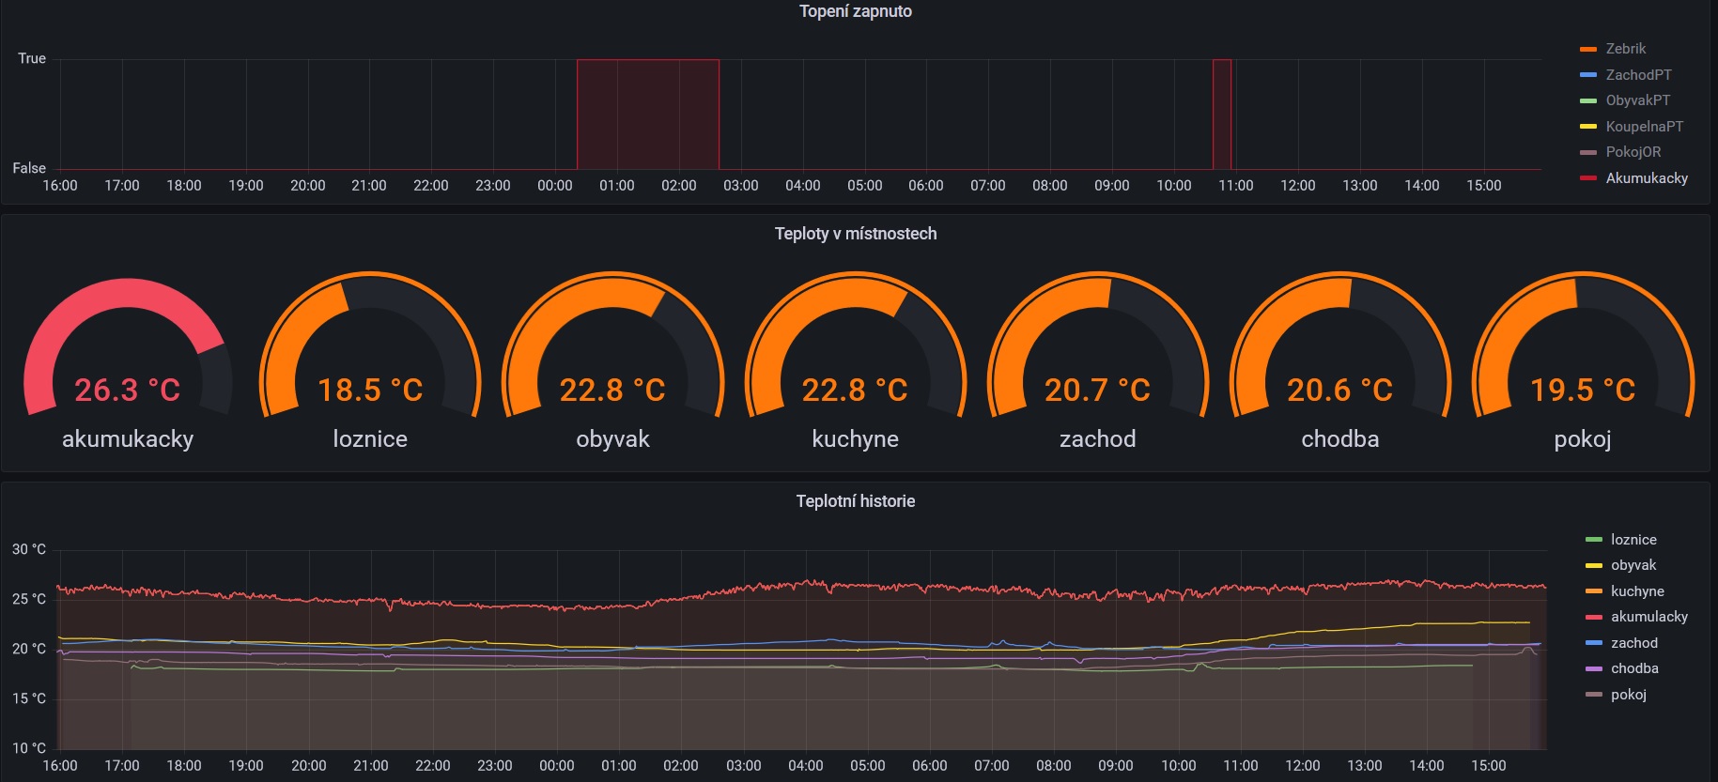Screen dimensions: 1718x782
Task: Click the yellow color swatch beside KoupelnaPT
Action: pyautogui.click(x=1588, y=127)
